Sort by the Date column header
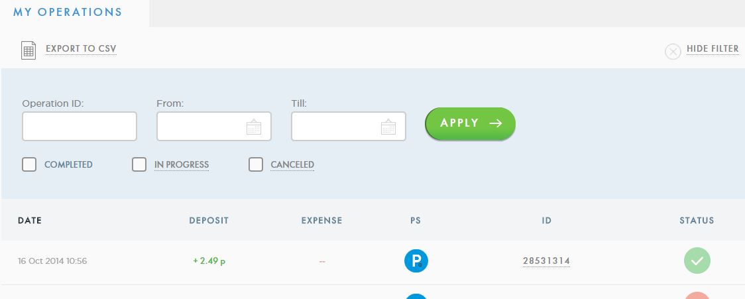Image resolution: width=745 pixels, height=299 pixels. [x=30, y=221]
